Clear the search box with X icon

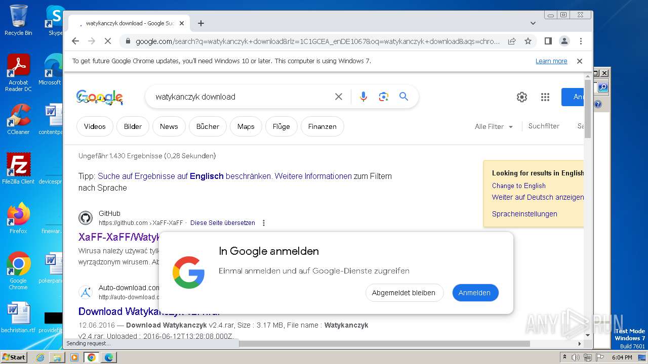click(339, 97)
